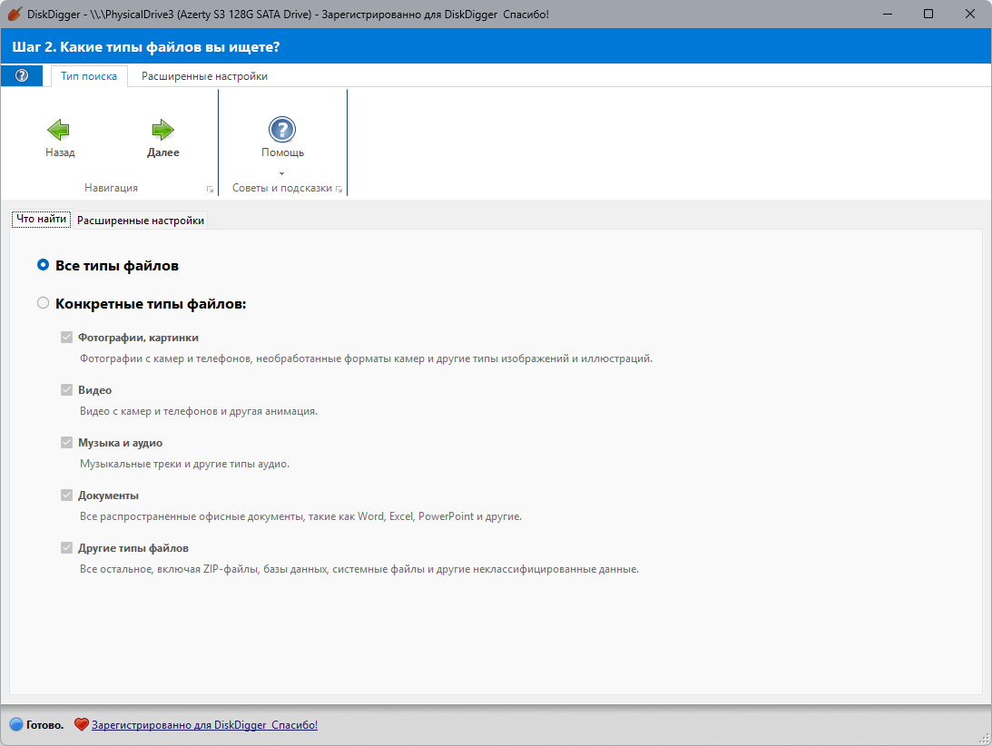
Task: Click the Готово status text
Action: pos(44,725)
